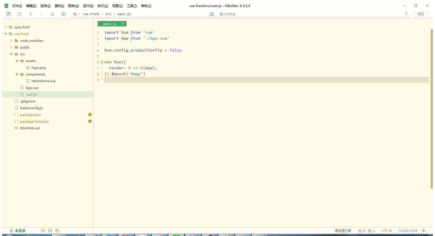This screenshot has height=236, width=435.
Task: Click the notification bell icon
Action: [424, 231]
